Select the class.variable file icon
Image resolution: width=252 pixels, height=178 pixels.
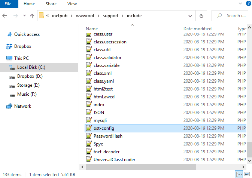click(89, 65)
